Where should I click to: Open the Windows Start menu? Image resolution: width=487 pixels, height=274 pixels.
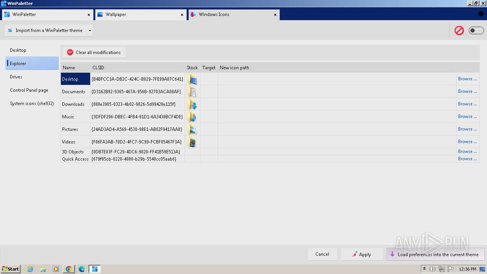10,269
